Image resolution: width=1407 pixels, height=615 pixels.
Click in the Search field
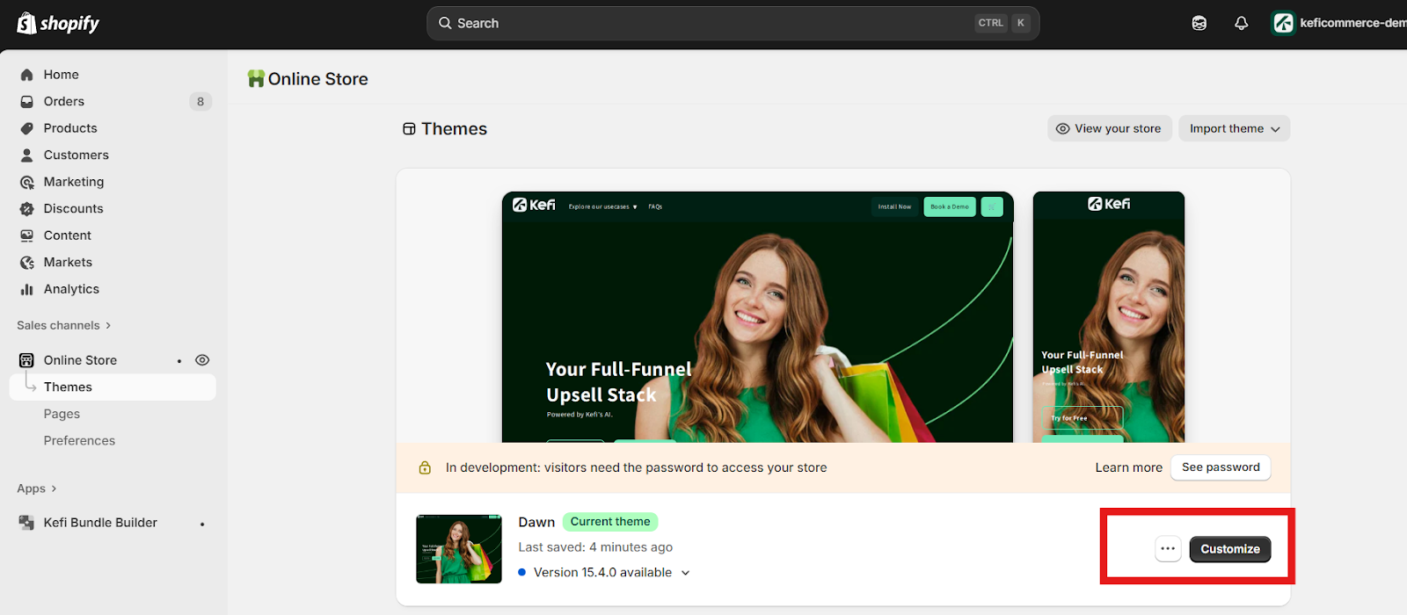(x=703, y=24)
